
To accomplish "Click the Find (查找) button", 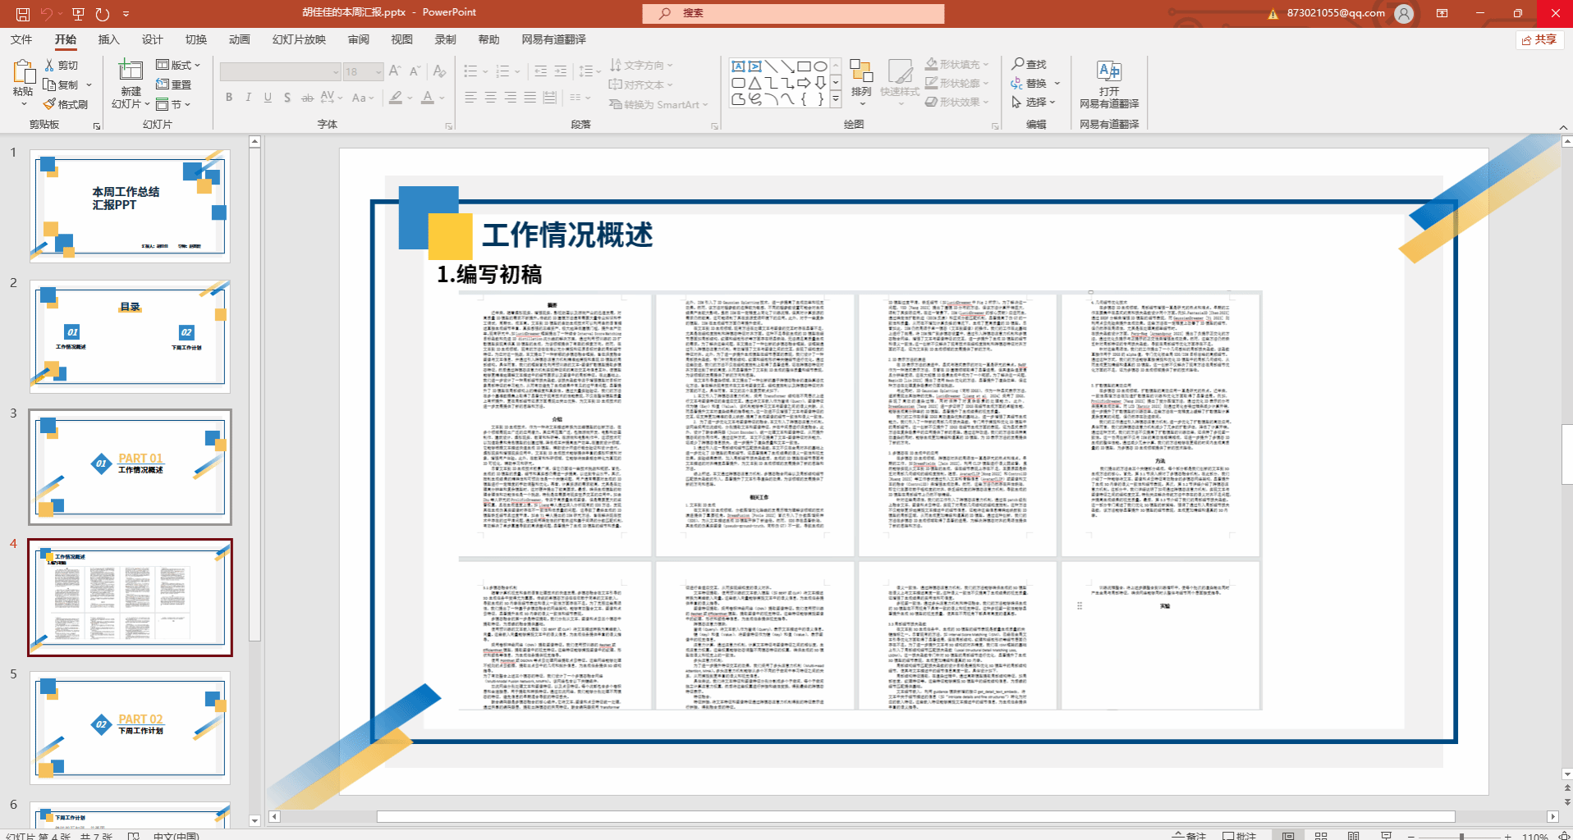I will point(1030,64).
